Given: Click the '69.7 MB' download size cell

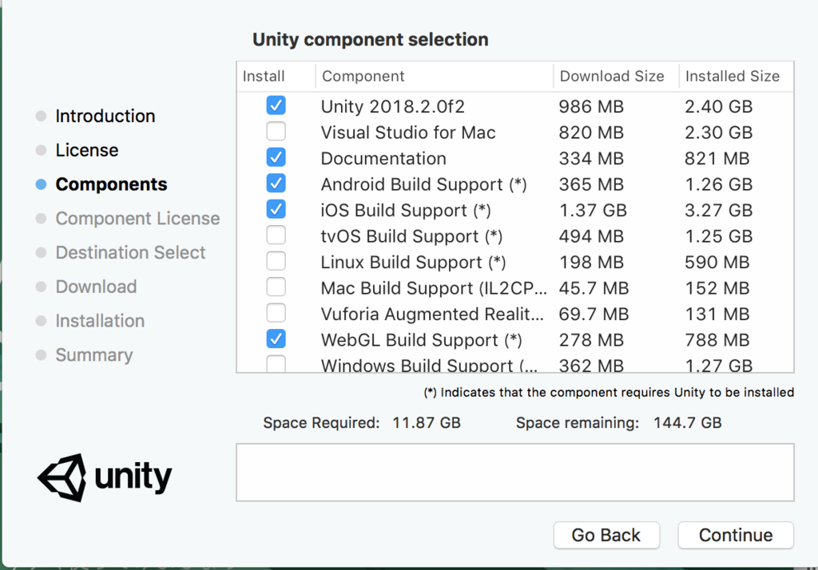Looking at the screenshot, I should 594,314.
